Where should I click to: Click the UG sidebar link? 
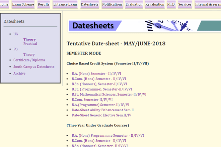(16, 34)
